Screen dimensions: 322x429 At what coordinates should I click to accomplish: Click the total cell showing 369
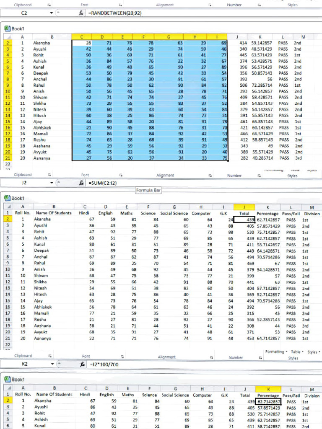tap(244, 295)
